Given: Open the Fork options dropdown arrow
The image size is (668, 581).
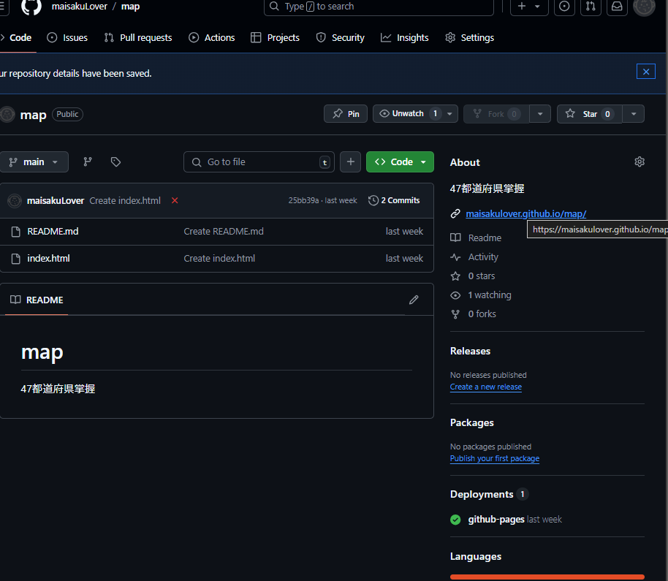Looking at the screenshot, I should coord(540,114).
